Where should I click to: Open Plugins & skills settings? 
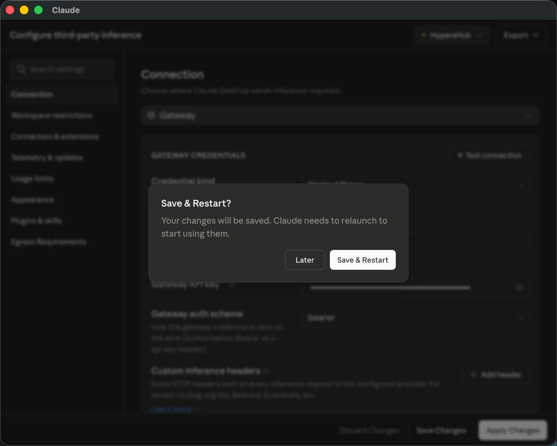coord(61,221)
